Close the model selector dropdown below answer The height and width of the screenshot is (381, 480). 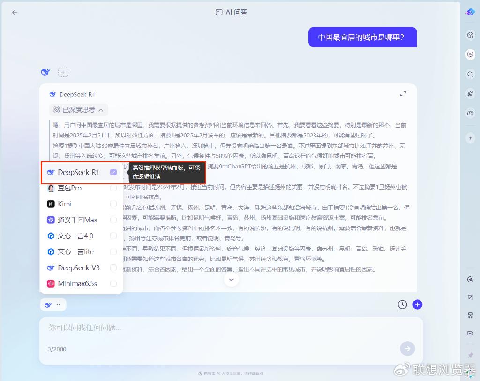click(53, 305)
